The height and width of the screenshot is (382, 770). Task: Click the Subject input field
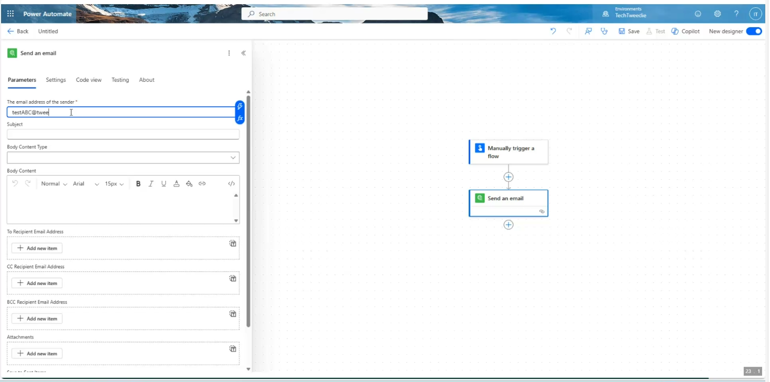pyautogui.click(x=123, y=135)
